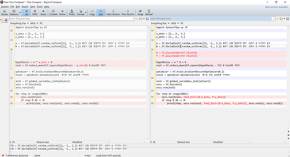Open the Session menu
290x157 pixels.
coord(5,7)
